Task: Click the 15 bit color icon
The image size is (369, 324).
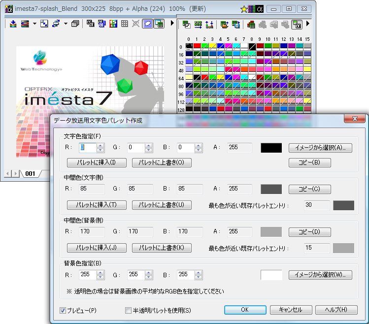Action: click(x=113, y=24)
